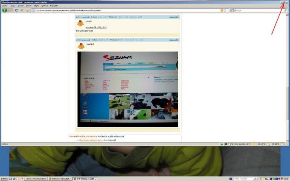Switch to second Firefox taskbar window button
290x181 pixels.
[60, 179]
